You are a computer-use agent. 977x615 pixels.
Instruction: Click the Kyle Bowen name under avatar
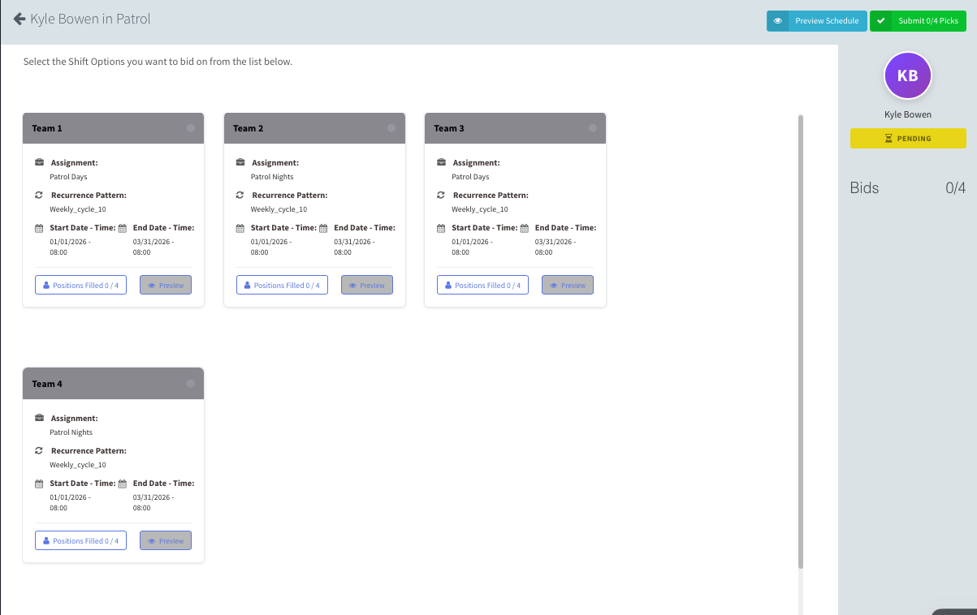(908, 114)
